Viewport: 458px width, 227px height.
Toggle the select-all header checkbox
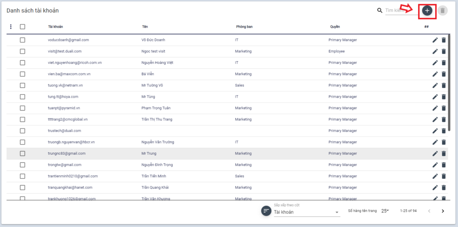tap(22, 27)
